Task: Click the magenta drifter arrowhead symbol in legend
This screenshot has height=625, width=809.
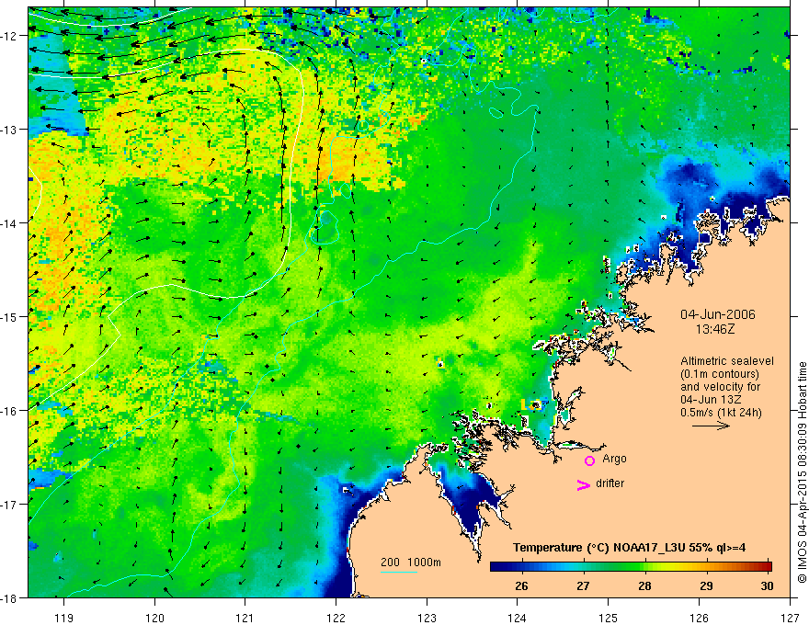Action: (x=584, y=484)
